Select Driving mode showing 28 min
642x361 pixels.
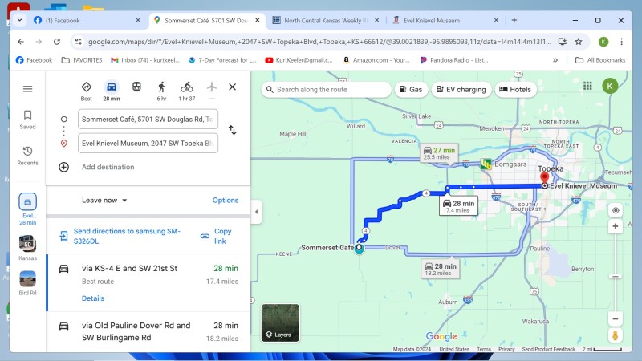point(112,91)
